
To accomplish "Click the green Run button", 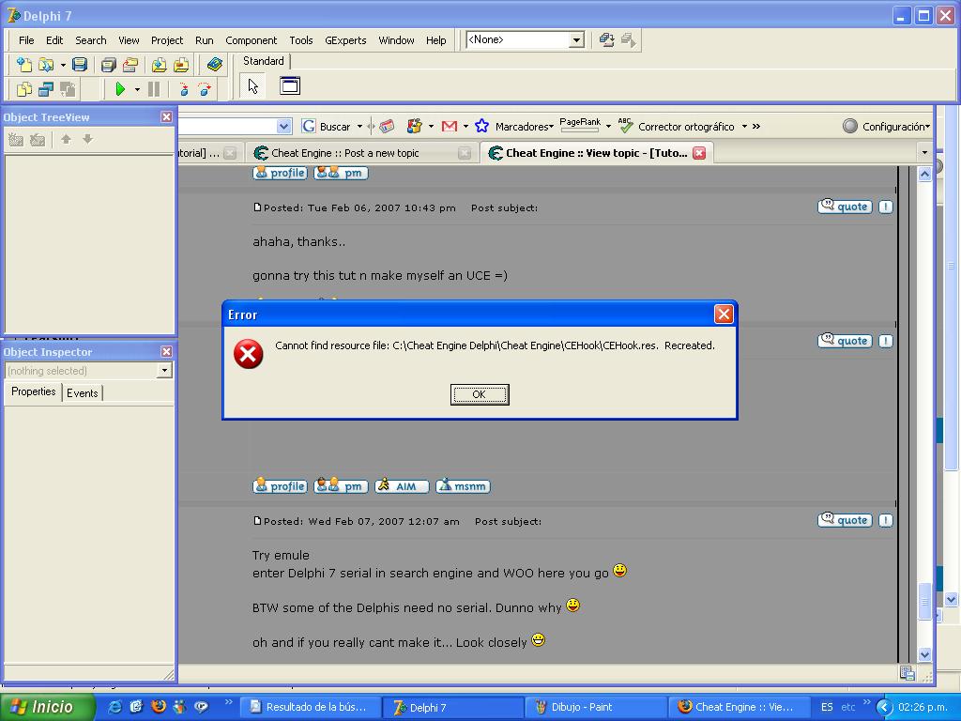I will pos(120,89).
